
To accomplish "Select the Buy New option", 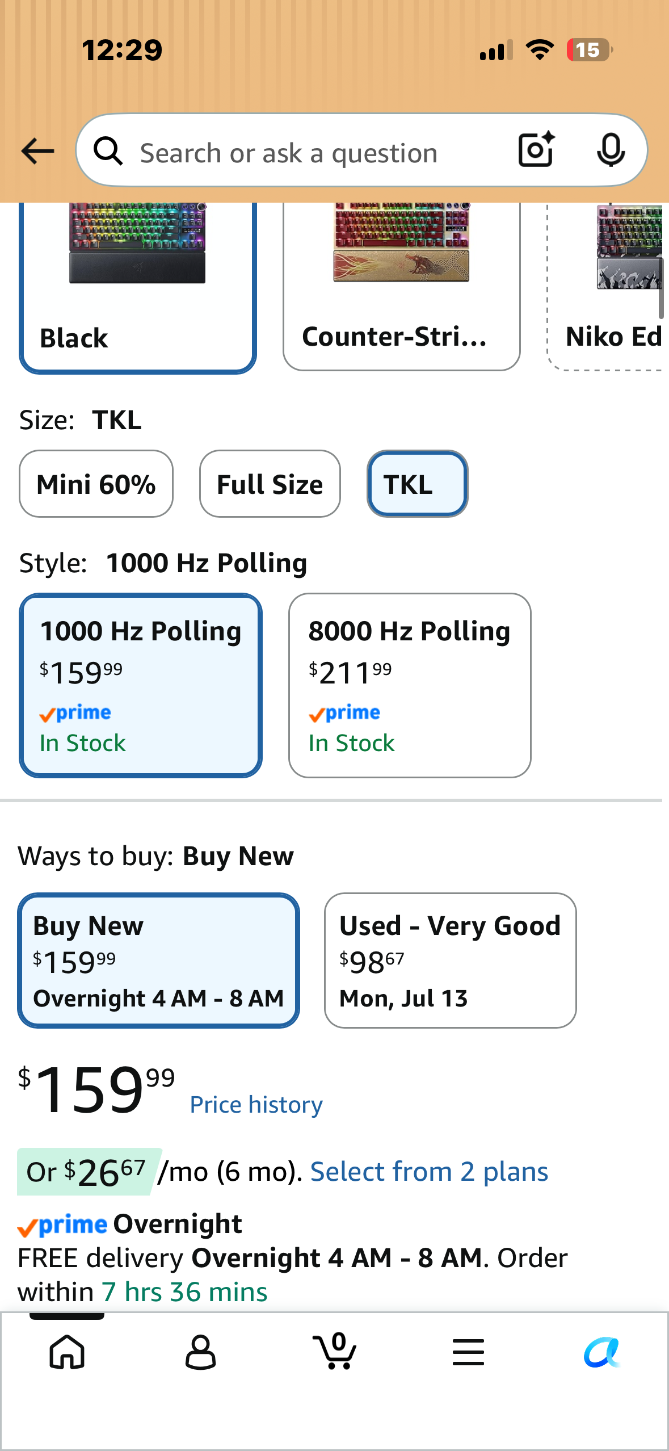I will tap(159, 961).
